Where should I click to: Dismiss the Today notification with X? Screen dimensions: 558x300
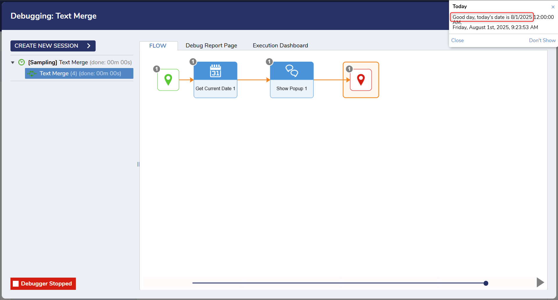click(553, 7)
